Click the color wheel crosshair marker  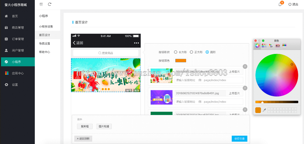(x=292, y=64)
